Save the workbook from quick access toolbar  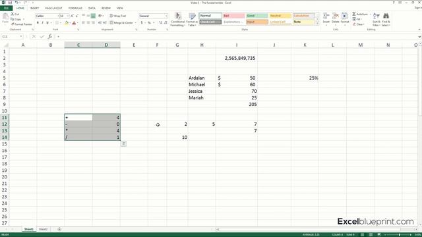[x=10, y=3]
